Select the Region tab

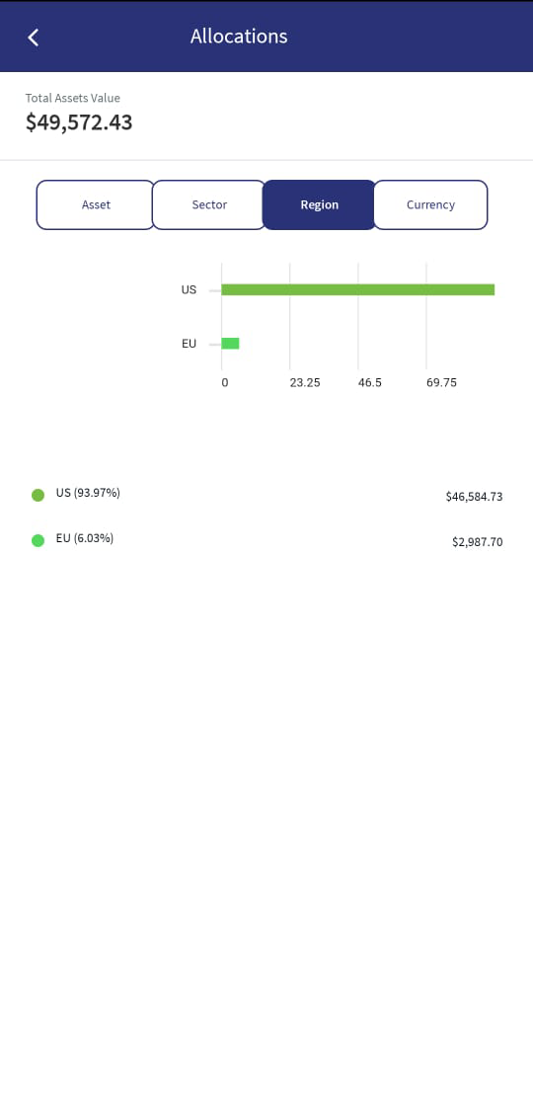pos(320,204)
